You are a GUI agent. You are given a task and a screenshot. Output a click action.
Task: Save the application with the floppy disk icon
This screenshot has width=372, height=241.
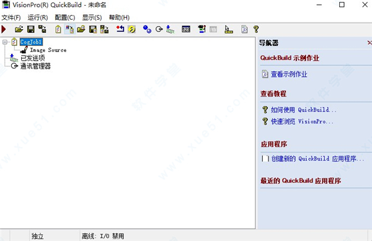tap(31, 29)
